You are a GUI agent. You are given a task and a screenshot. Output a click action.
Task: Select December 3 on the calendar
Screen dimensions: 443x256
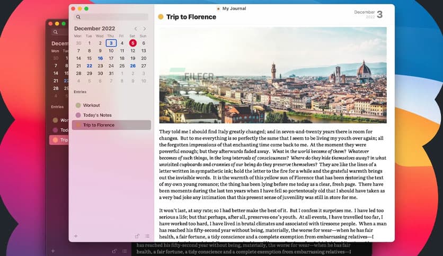click(111, 43)
